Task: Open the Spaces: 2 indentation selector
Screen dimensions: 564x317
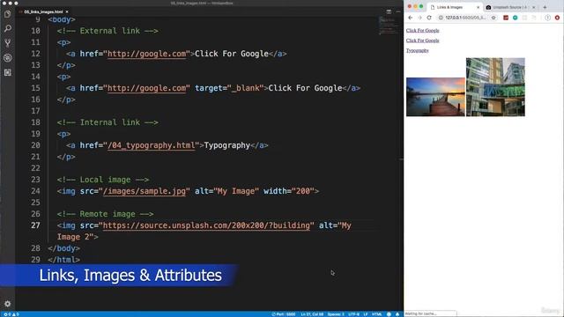Action: [336, 314]
